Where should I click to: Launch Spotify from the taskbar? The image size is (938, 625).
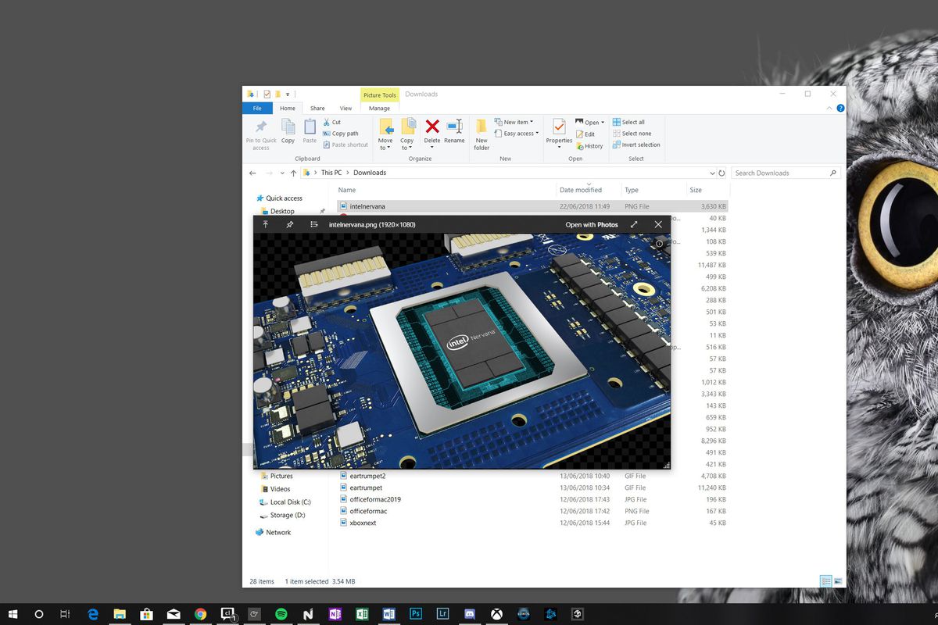281,614
